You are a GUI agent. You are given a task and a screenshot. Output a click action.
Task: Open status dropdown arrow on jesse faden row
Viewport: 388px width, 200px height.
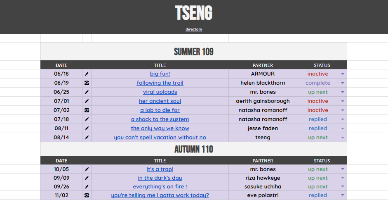tap(343, 128)
